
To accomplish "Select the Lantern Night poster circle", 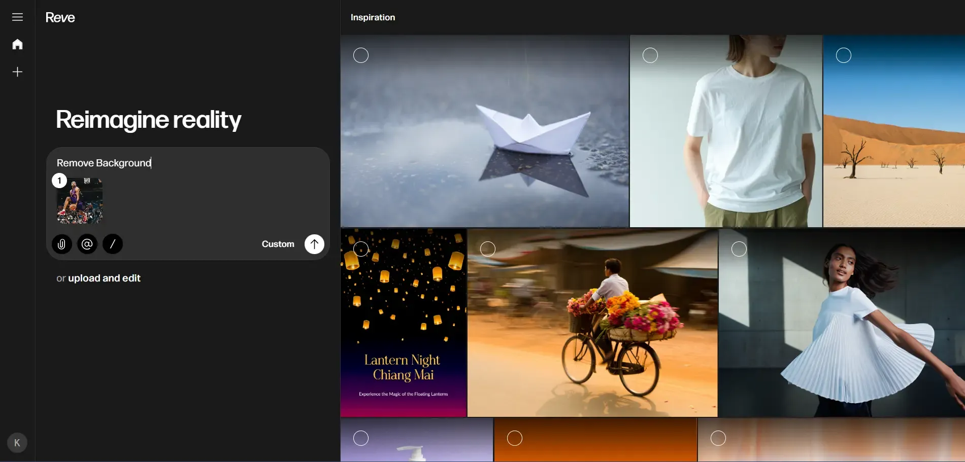I will (x=361, y=249).
